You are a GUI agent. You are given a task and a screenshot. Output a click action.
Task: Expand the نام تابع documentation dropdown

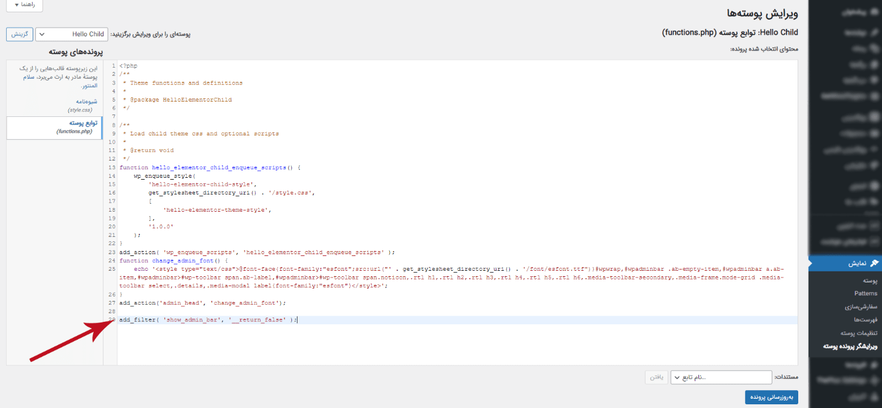pyautogui.click(x=721, y=377)
